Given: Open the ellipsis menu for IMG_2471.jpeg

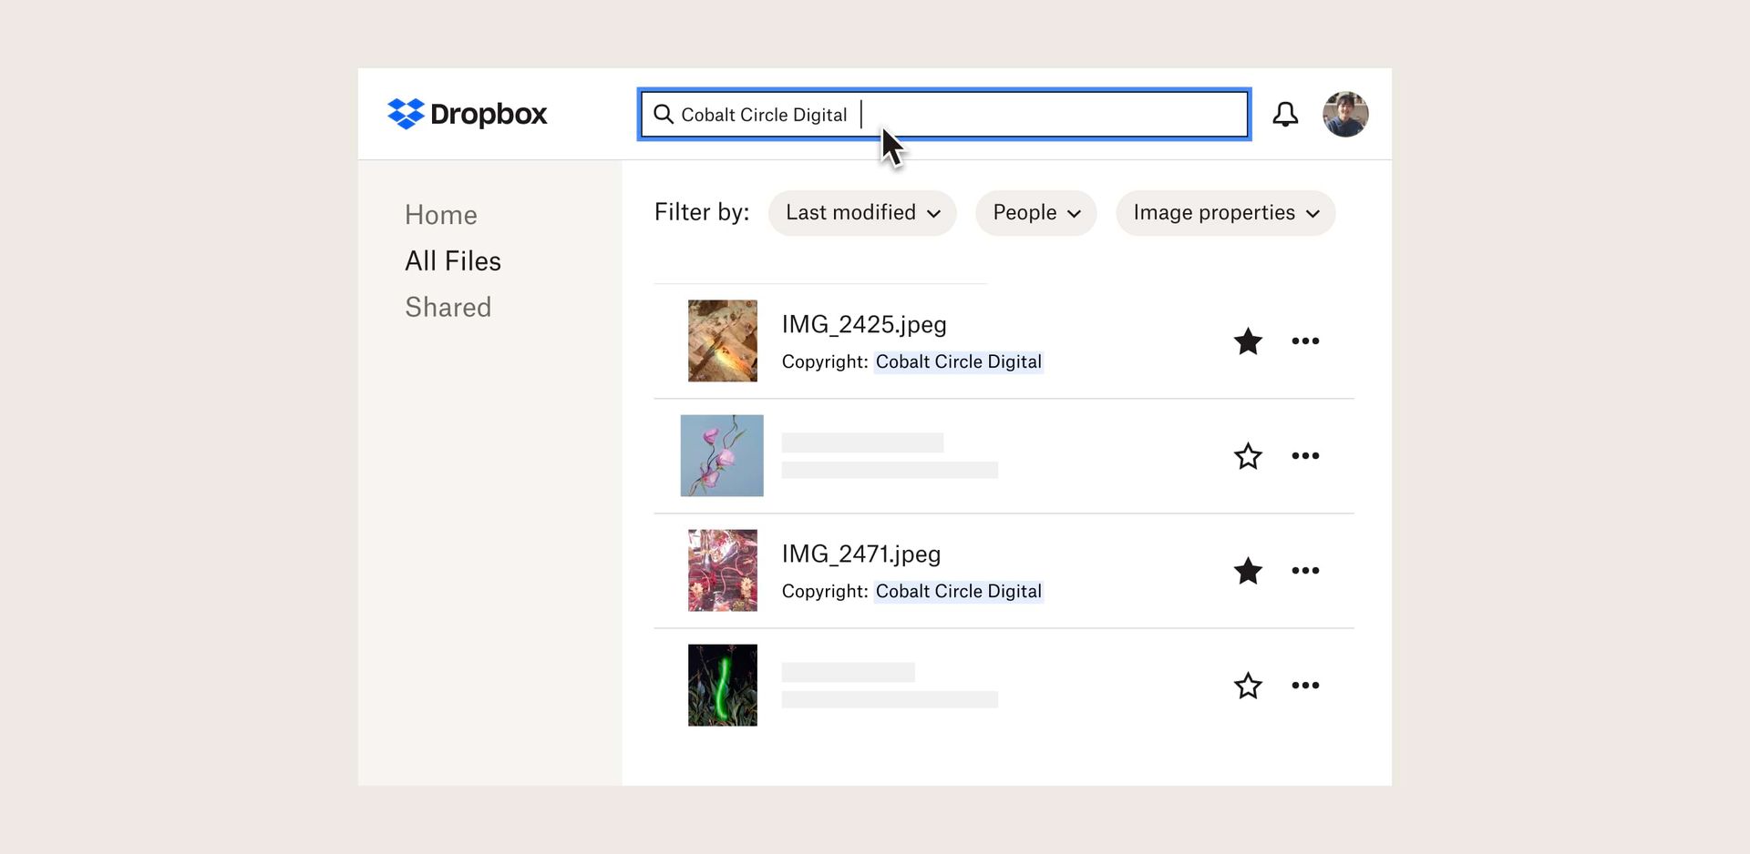Looking at the screenshot, I should [1306, 571].
